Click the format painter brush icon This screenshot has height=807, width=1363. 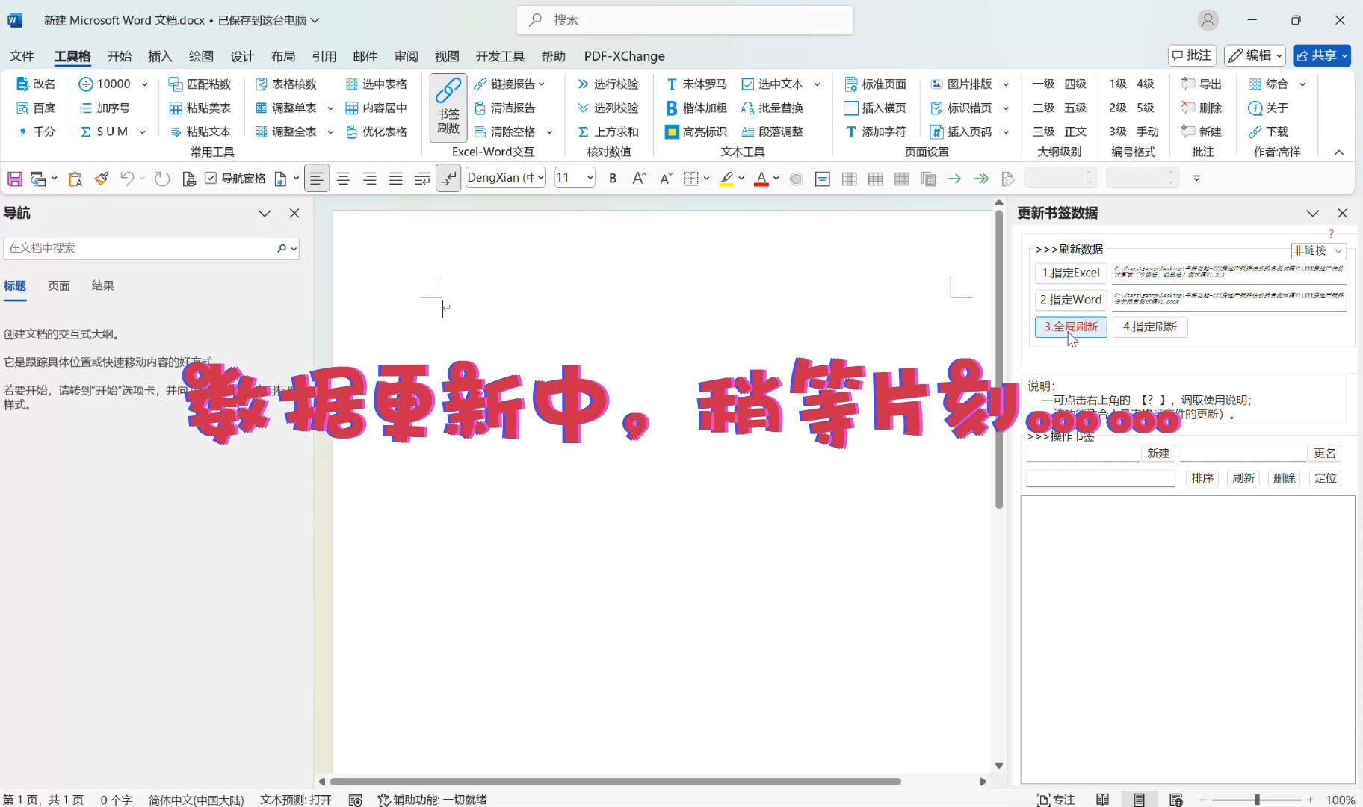(102, 179)
